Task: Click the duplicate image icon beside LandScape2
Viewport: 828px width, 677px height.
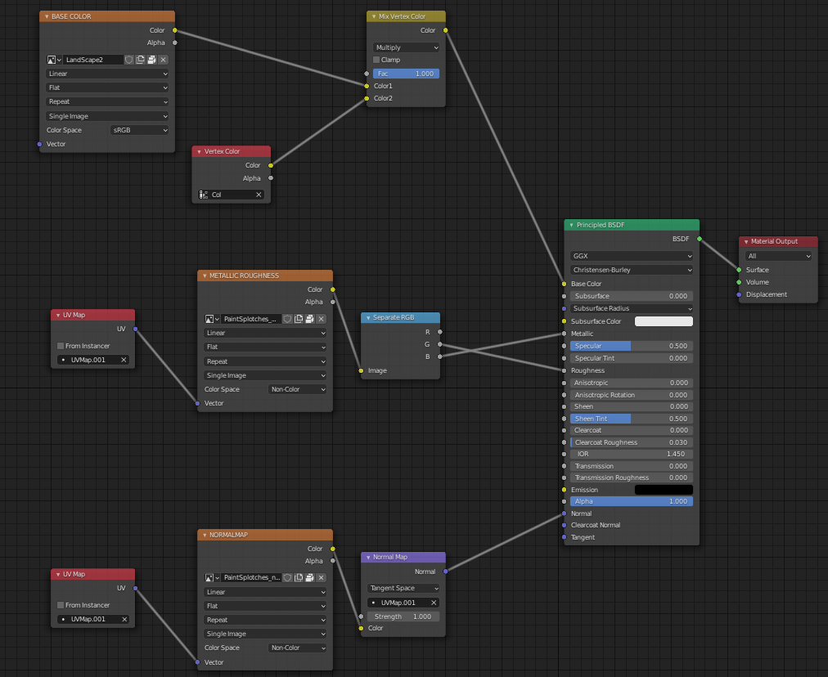Action: [x=140, y=59]
